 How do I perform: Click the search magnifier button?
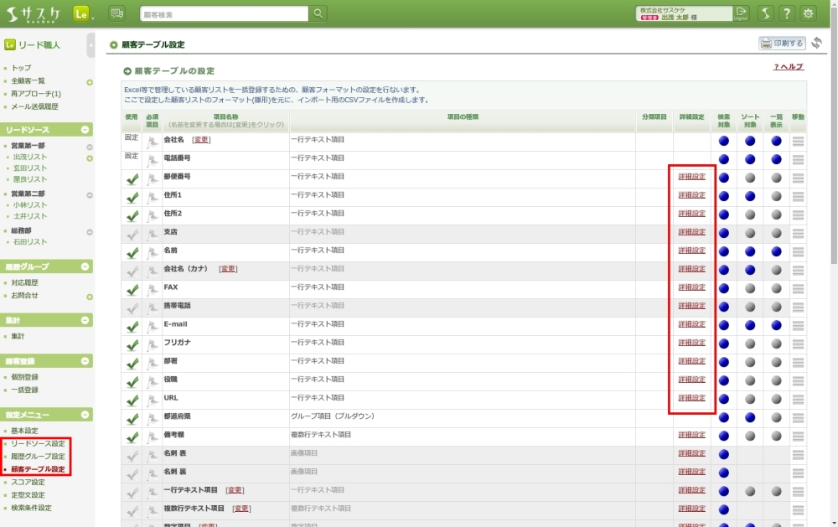[318, 13]
